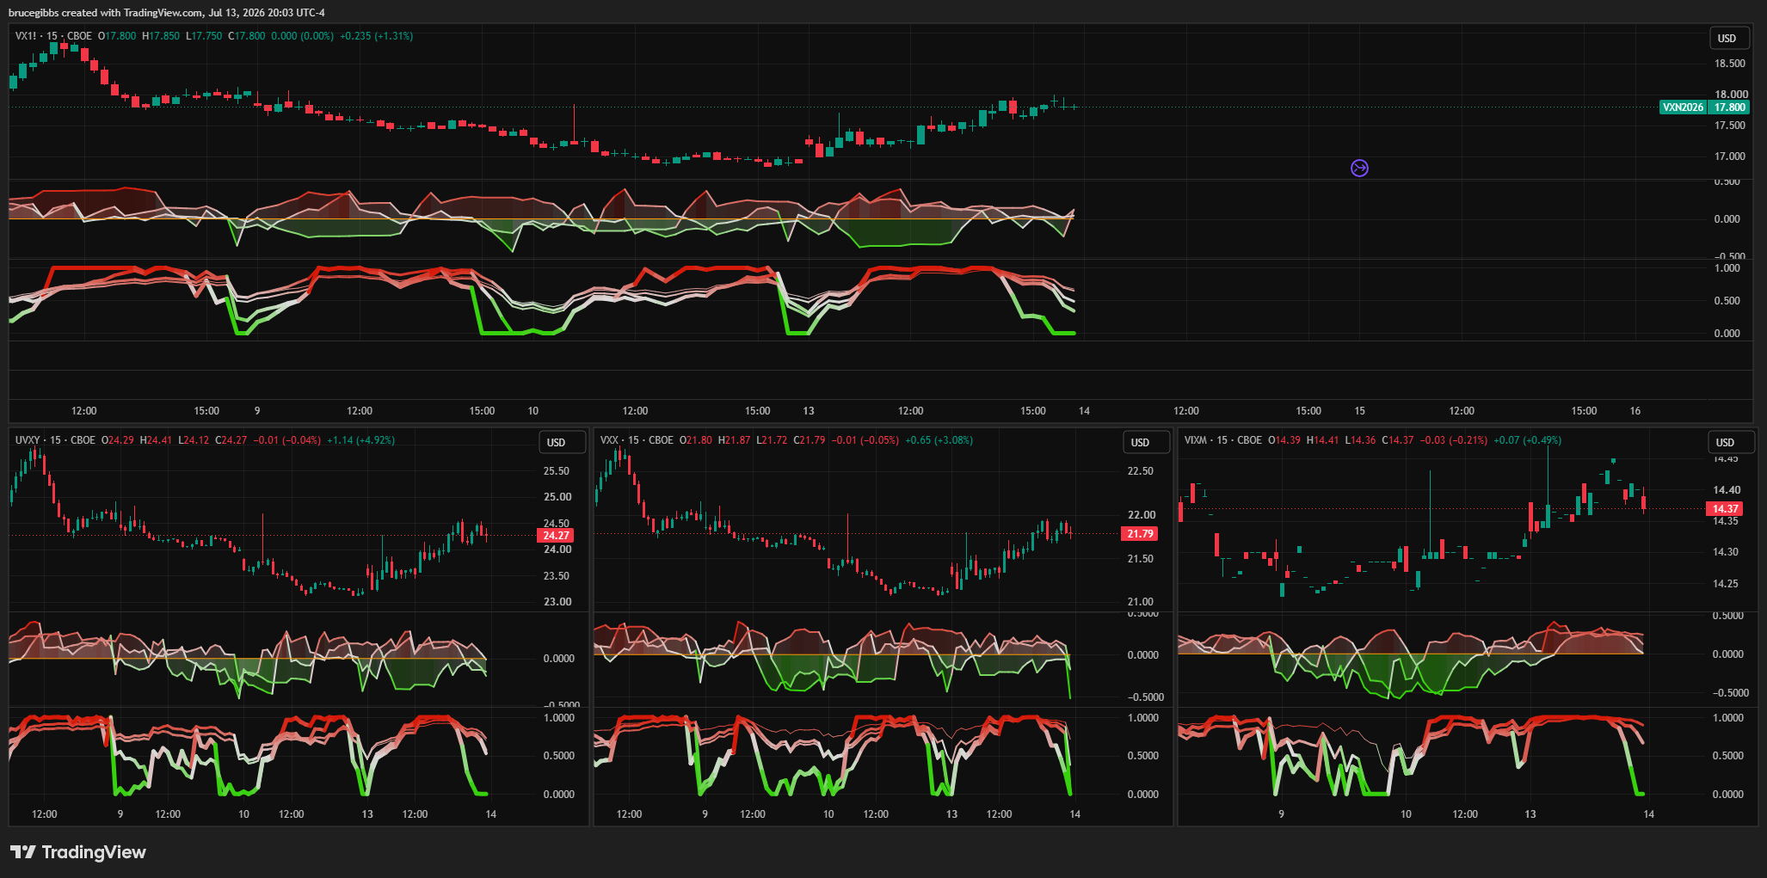Click the green VXN2026 contract label
The width and height of the screenshot is (1767, 878).
click(x=1683, y=107)
